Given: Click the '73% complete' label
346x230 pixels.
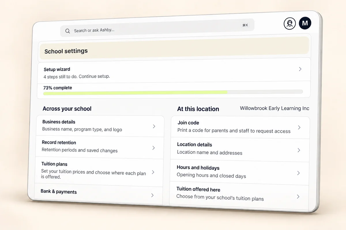Looking at the screenshot, I should (58, 88).
